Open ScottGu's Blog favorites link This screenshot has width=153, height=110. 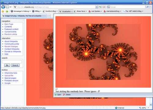(x=49, y=11)
